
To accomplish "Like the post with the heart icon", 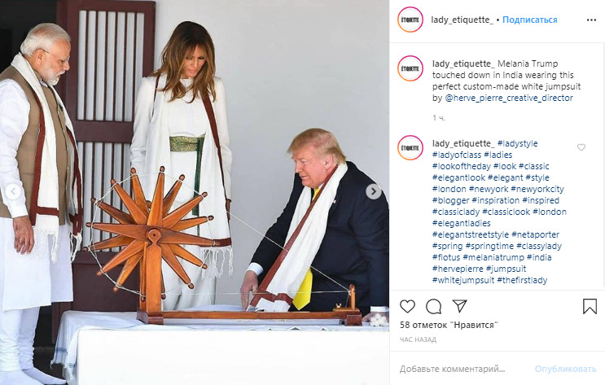I will click(x=407, y=306).
